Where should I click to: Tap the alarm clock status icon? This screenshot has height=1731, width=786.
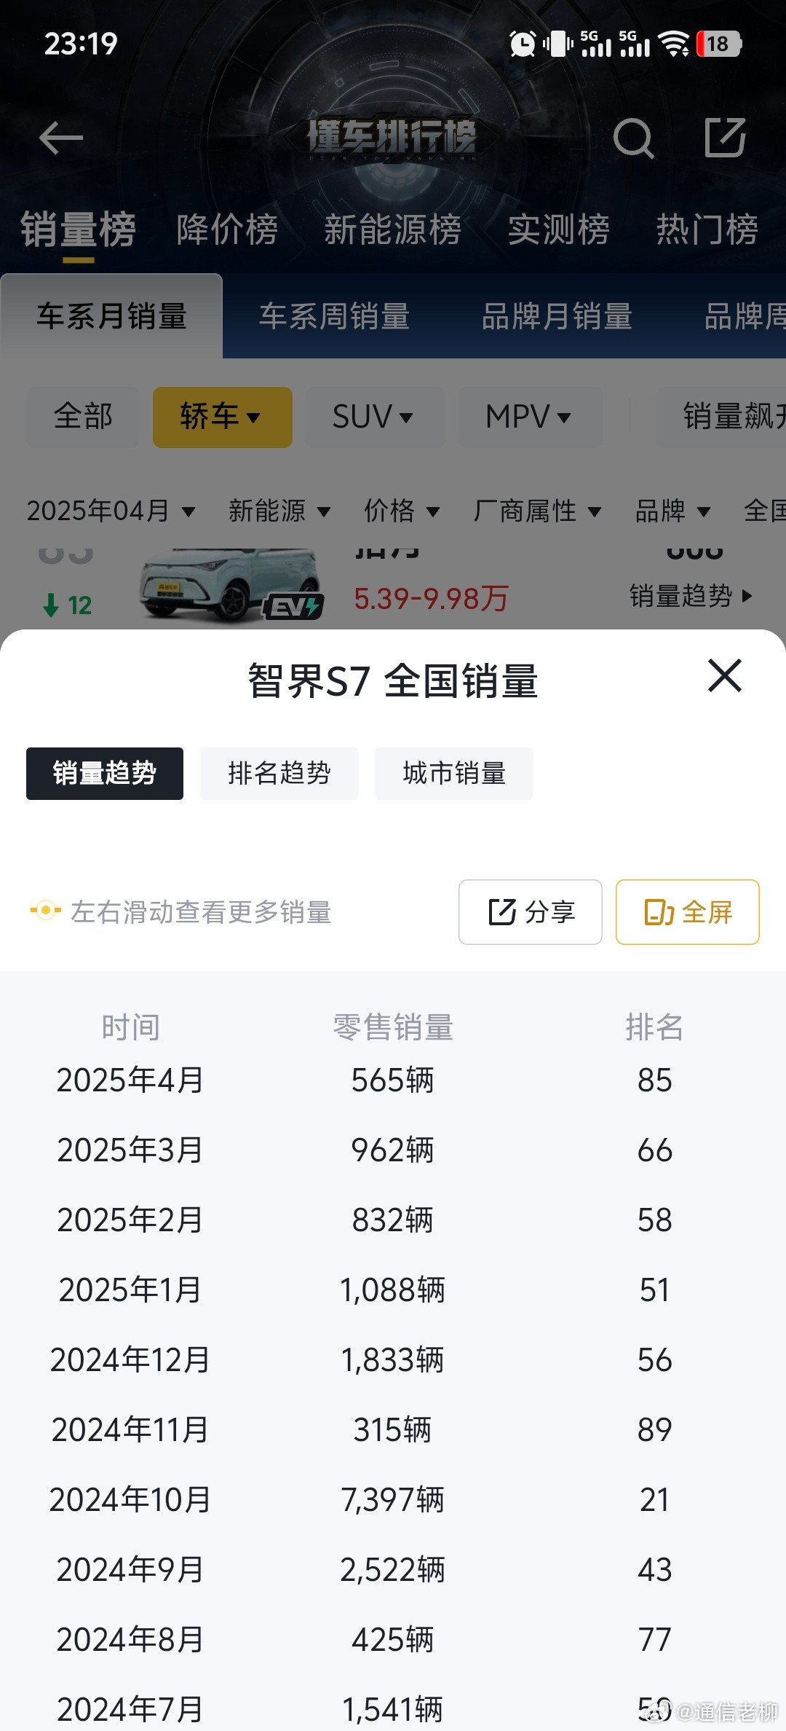(x=523, y=44)
